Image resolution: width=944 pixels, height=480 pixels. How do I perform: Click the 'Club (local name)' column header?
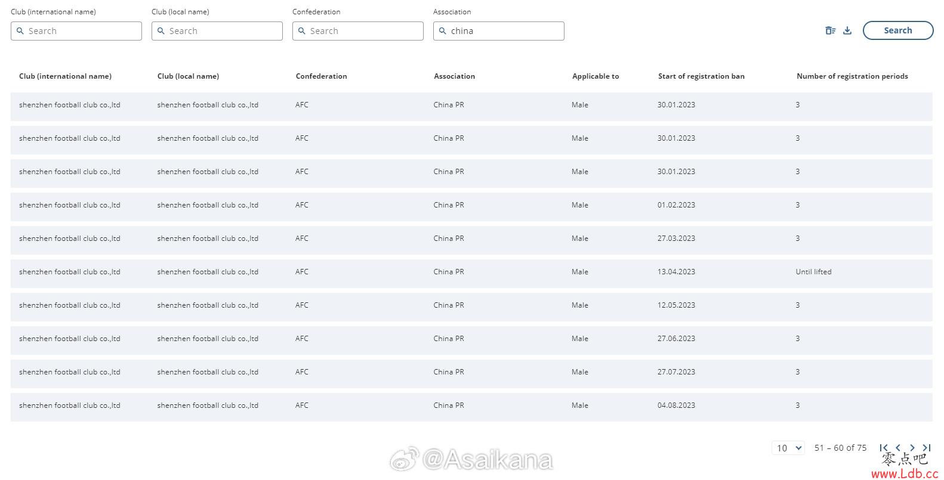coord(188,76)
